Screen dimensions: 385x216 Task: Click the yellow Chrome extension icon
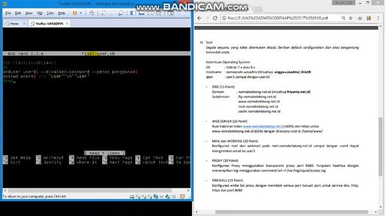[x=369, y=18]
